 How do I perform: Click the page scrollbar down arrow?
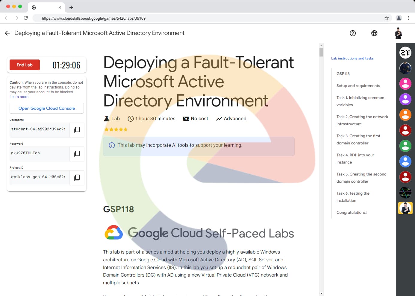[321, 293]
